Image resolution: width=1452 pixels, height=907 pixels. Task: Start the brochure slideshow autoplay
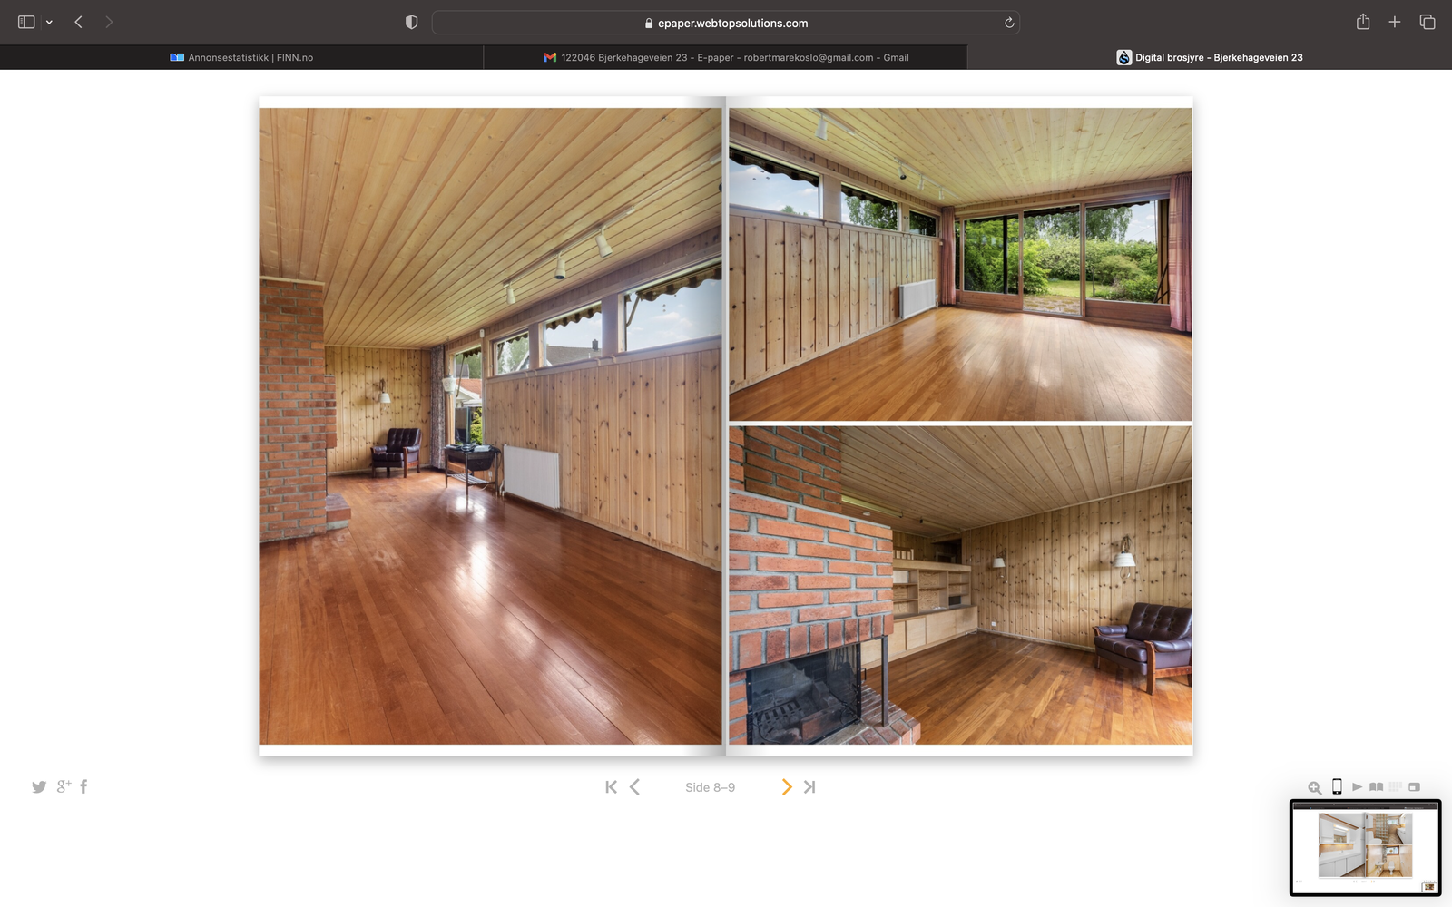click(x=1357, y=787)
